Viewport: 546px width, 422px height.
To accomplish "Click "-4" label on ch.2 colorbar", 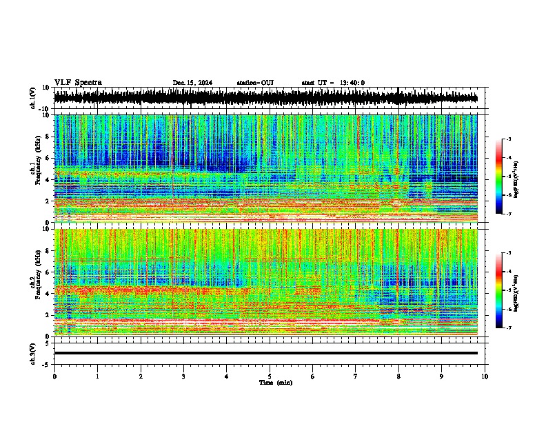I will [x=509, y=272].
